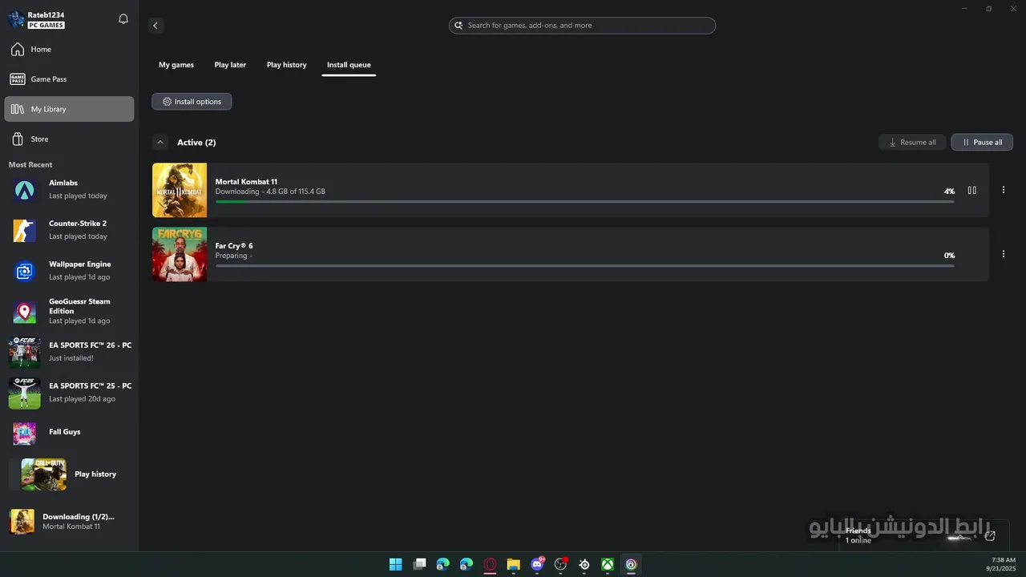
Task: Select the Install queue tab
Action: 349,65
